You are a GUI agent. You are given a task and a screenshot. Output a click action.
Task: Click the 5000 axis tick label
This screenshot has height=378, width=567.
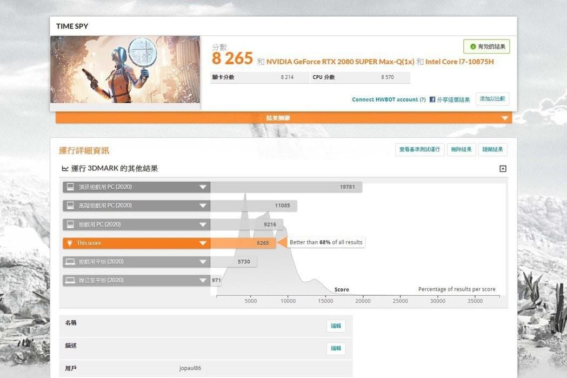point(251,301)
